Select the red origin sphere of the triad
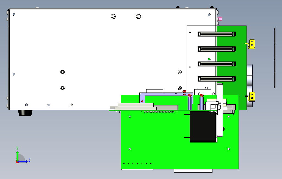The height and width of the screenshot is (179, 282). pyautogui.click(x=17, y=162)
